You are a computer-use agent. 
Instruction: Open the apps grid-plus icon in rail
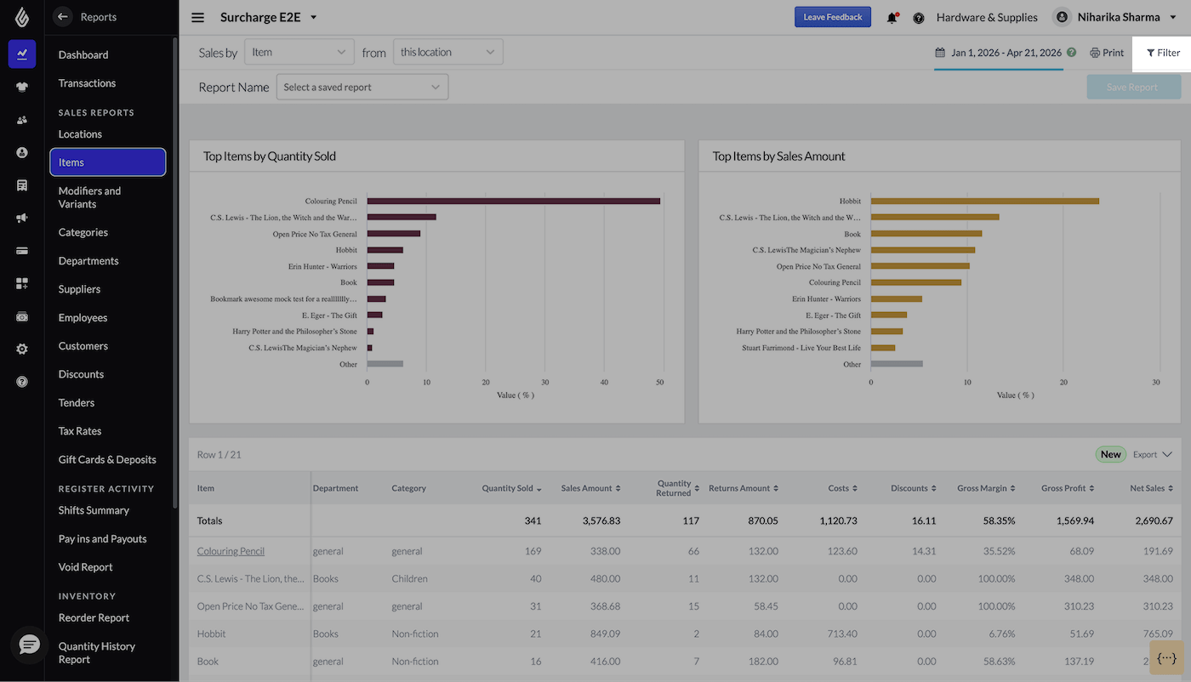pyautogui.click(x=22, y=283)
